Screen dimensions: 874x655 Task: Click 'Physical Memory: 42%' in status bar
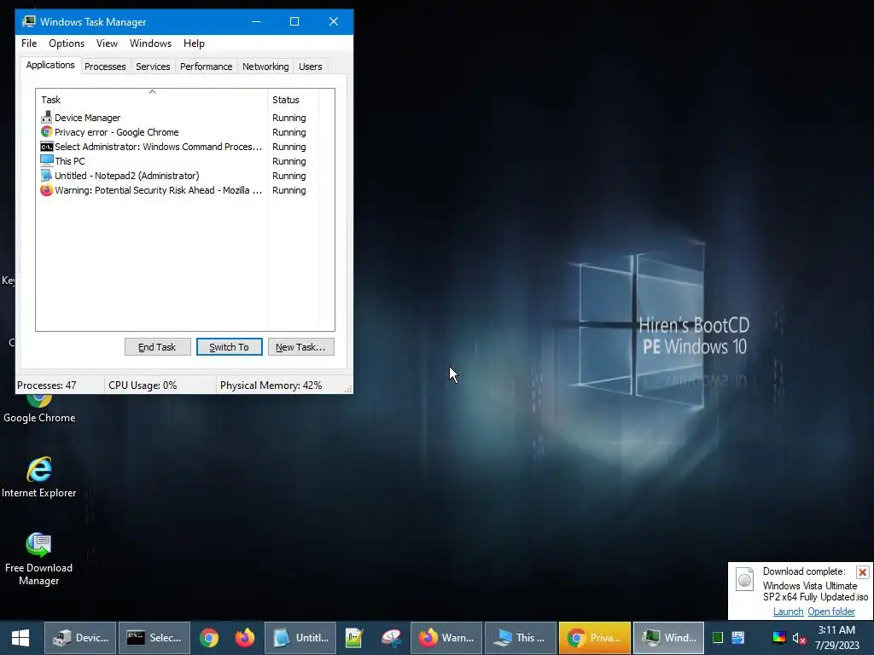[x=271, y=385]
